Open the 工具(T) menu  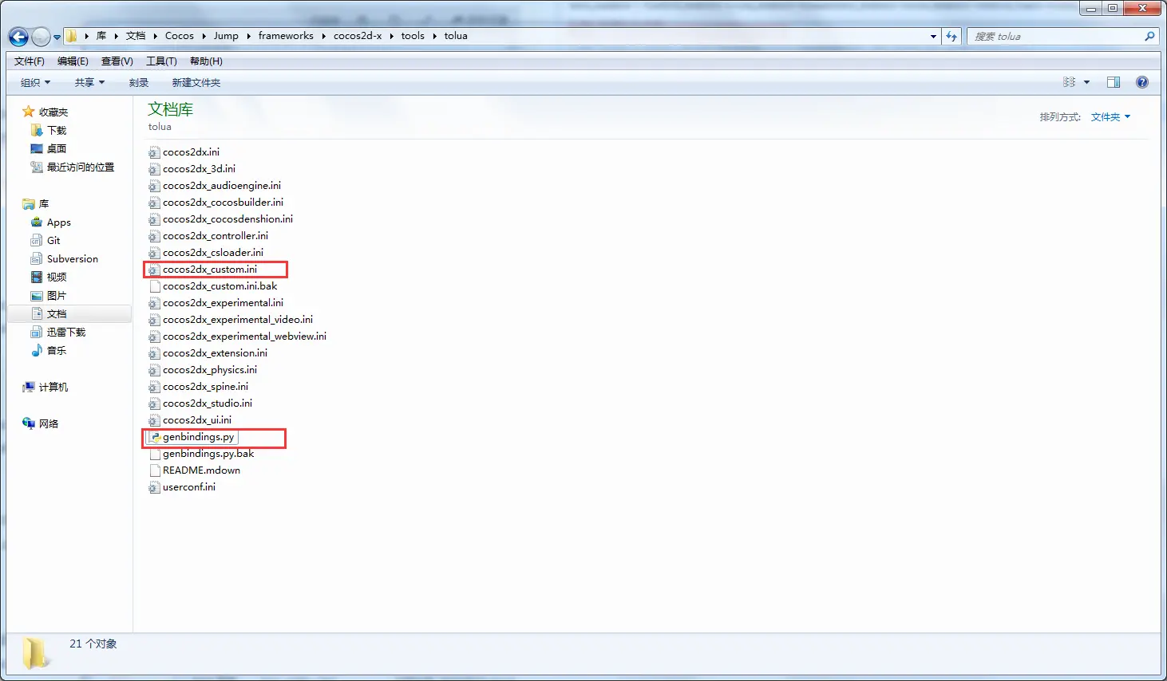click(161, 61)
